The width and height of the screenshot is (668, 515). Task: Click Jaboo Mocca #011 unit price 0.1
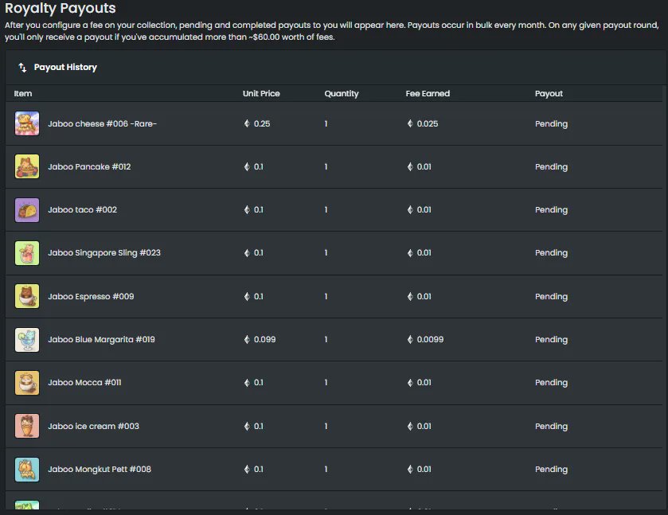pyautogui.click(x=259, y=383)
